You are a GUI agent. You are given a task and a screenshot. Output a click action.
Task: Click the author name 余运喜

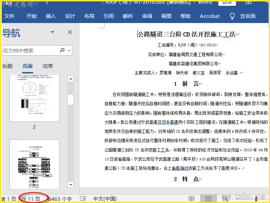pyautogui.click(x=232, y=73)
